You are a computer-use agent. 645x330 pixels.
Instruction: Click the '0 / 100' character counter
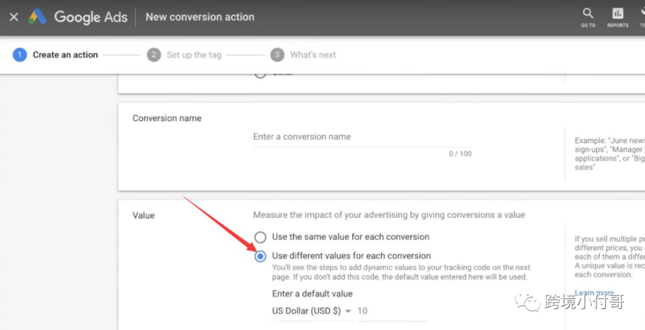(x=460, y=154)
